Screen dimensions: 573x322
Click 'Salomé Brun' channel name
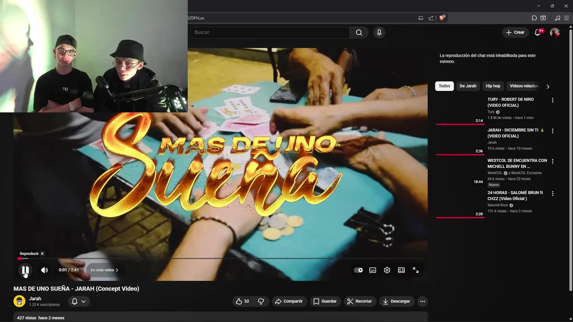(498, 205)
